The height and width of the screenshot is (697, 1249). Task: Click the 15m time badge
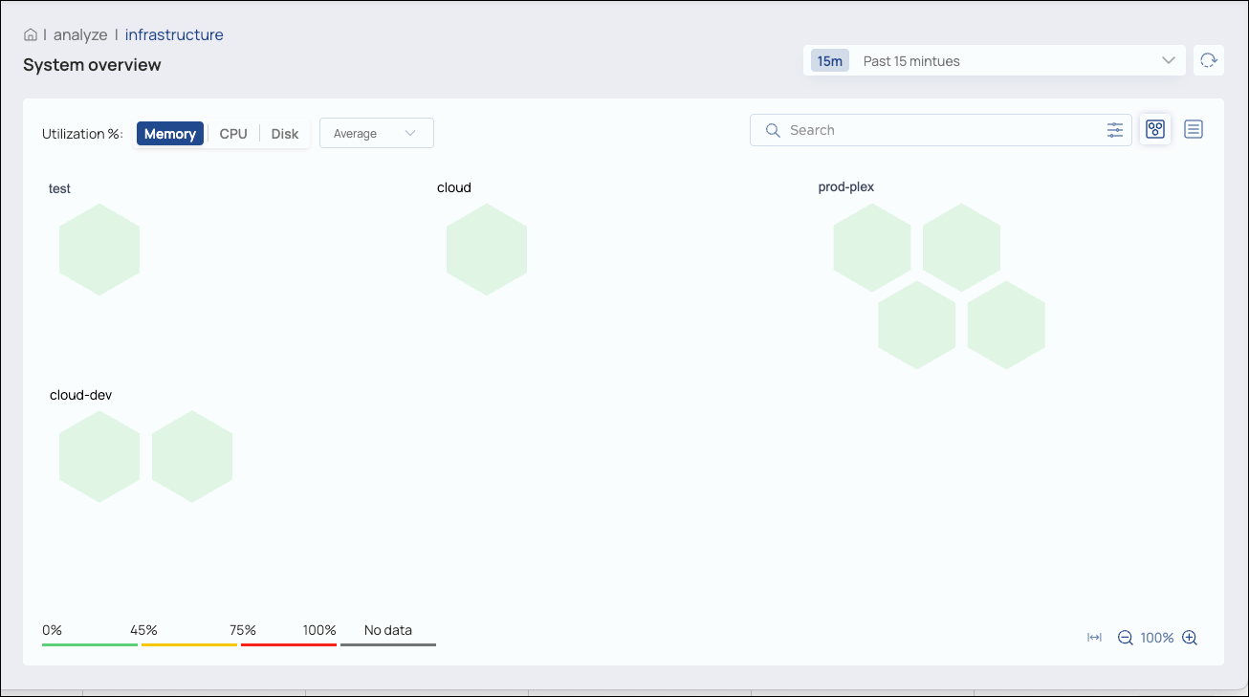(x=829, y=59)
